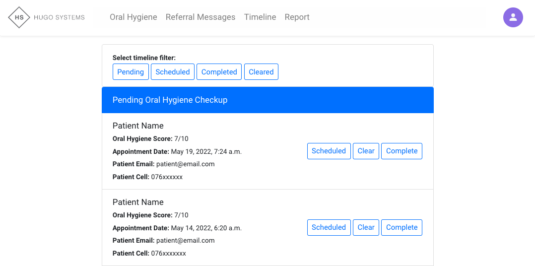Viewport: 535px width, 266px height.
Task: Filter the timeline by Pending
Action: click(131, 72)
